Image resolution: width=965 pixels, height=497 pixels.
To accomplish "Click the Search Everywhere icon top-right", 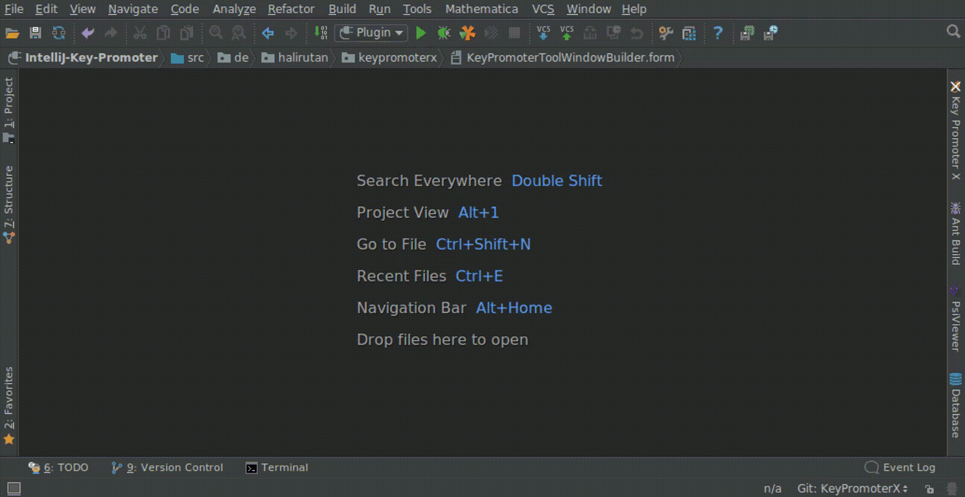I will tap(954, 32).
